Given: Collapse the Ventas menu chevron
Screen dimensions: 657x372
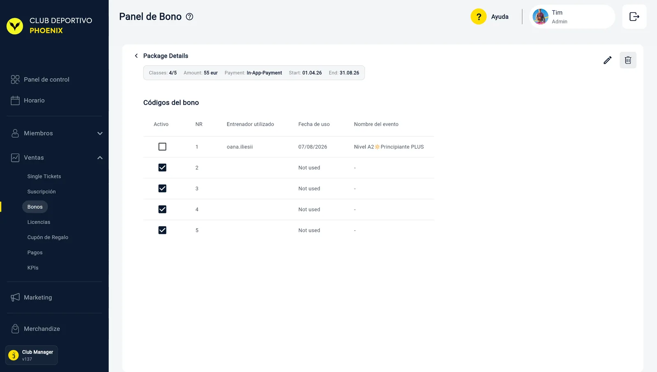Looking at the screenshot, I should pyautogui.click(x=100, y=158).
